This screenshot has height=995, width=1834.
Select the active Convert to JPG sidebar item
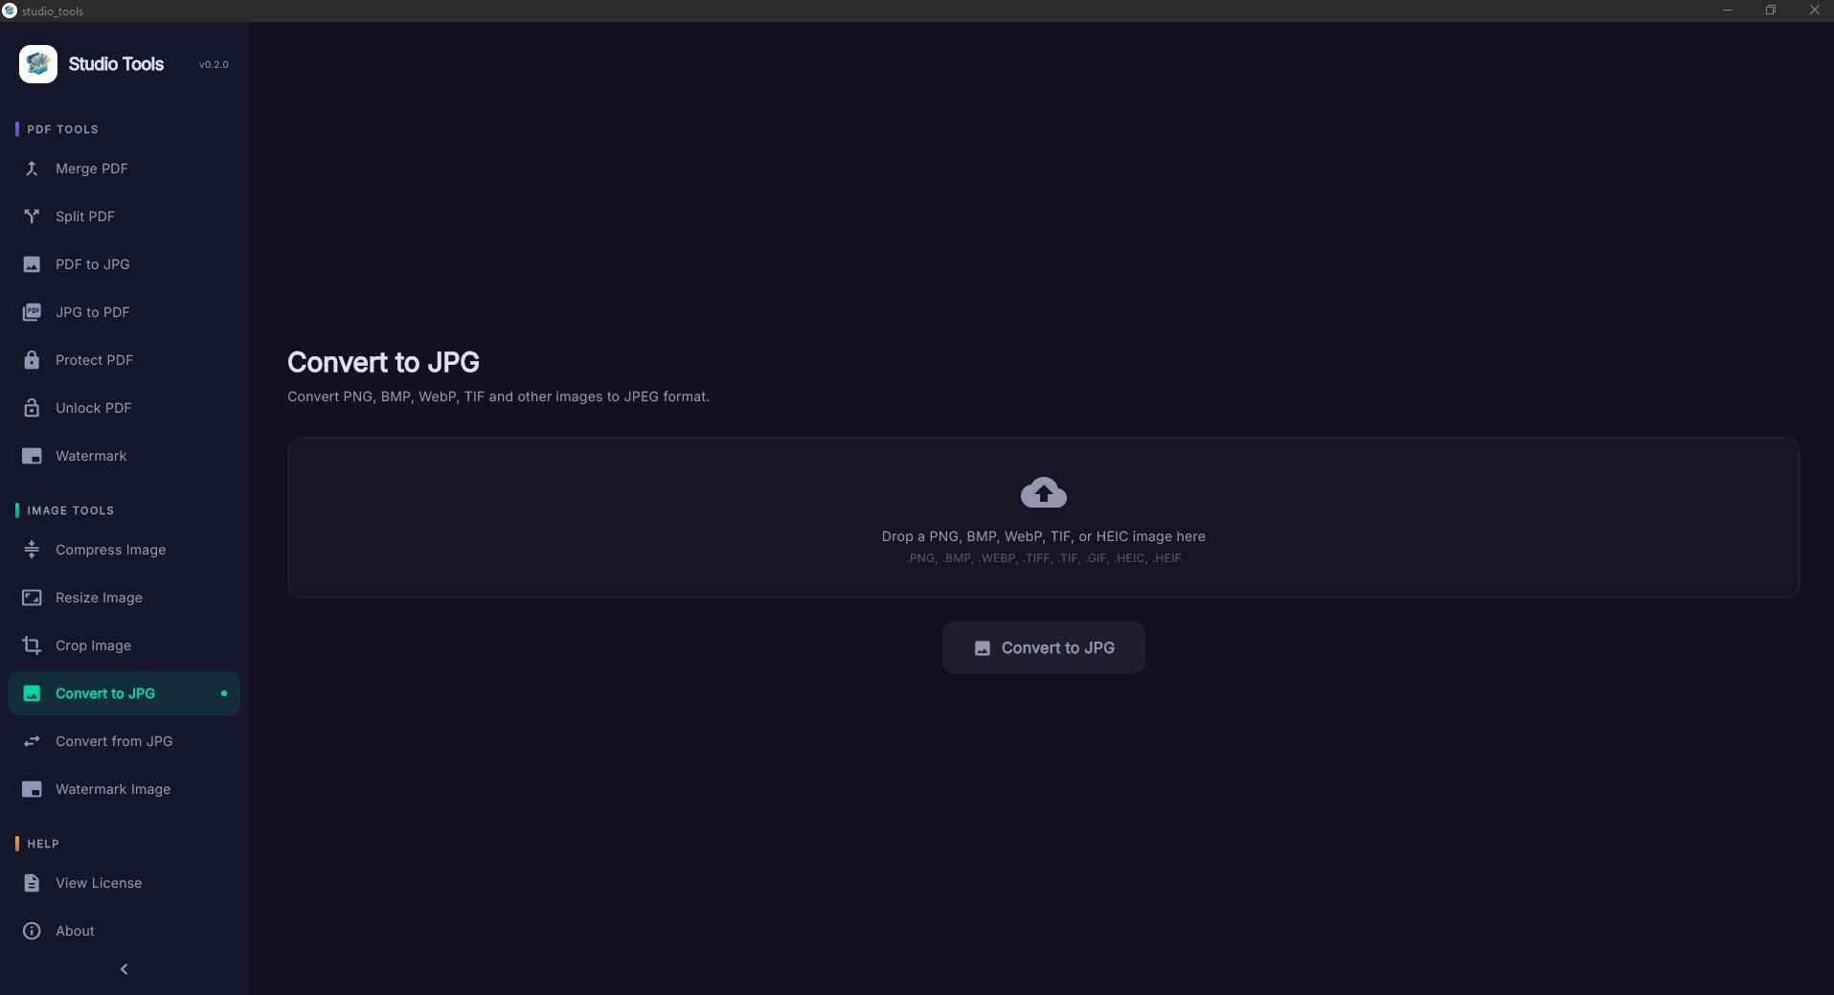pos(105,693)
